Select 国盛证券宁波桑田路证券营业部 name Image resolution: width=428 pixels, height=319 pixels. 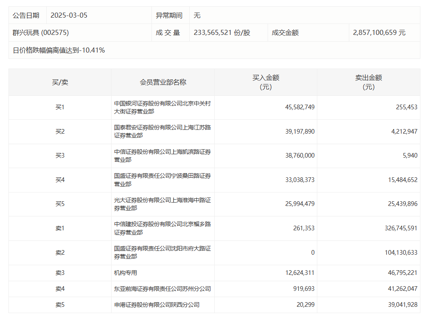pos(162,180)
